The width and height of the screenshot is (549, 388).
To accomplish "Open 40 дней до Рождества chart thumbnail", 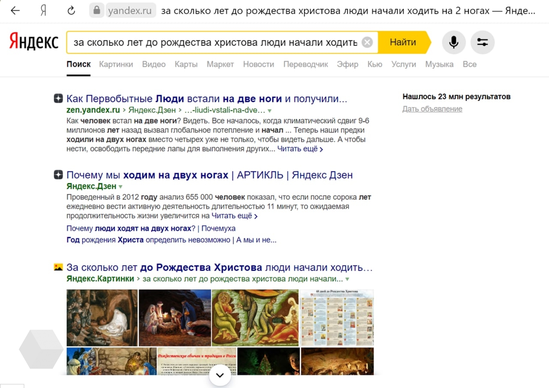I will tap(337, 318).
